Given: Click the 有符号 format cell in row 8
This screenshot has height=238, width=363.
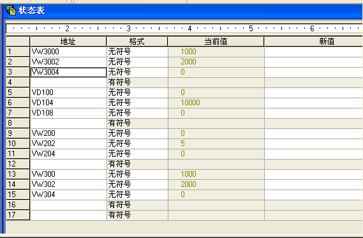Looking at the screenshot, I should point(137,123).
